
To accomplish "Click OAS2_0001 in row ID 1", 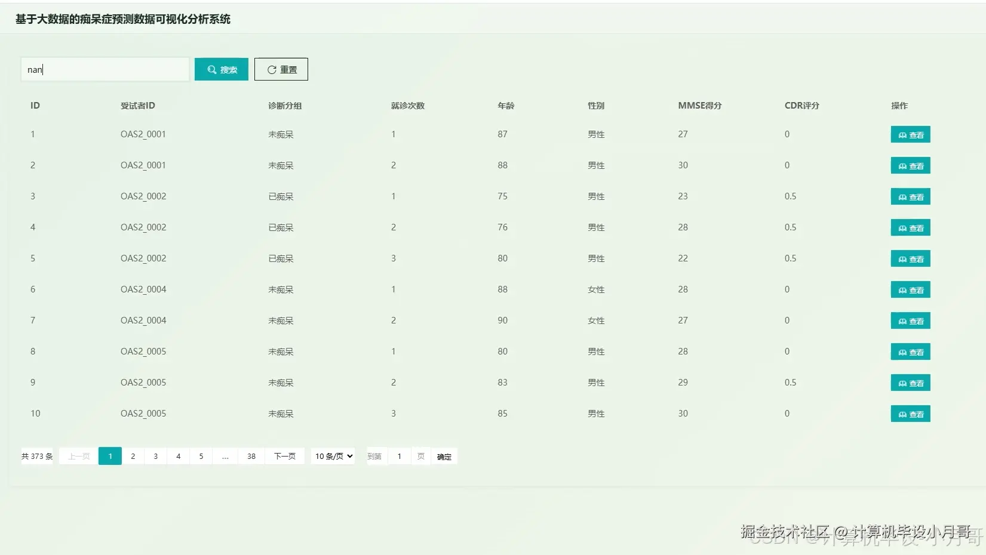I will [x=143, y=134].
